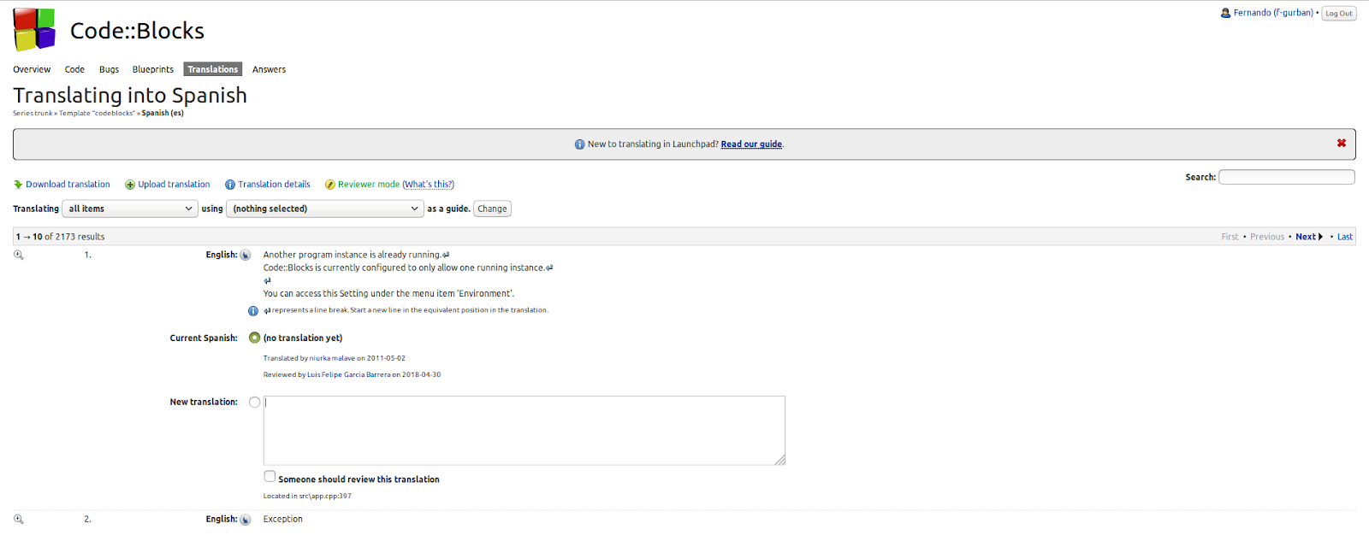Open the 'Read our guide' link
The width and height of the screenshot is (1369, 535).
751,144
